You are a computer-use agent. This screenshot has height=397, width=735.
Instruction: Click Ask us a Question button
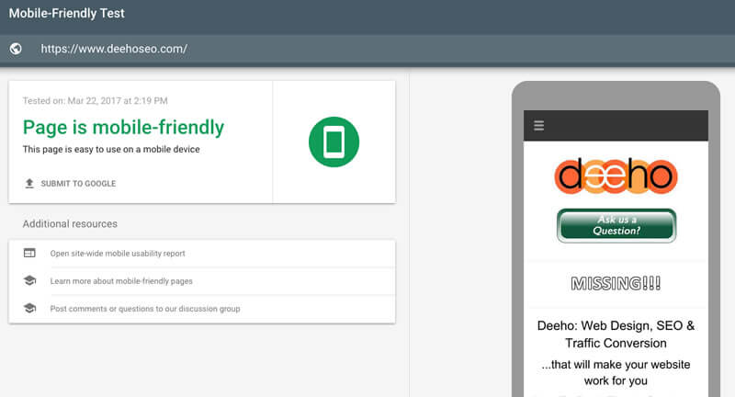pyautogui.click(x=616, y=225)
